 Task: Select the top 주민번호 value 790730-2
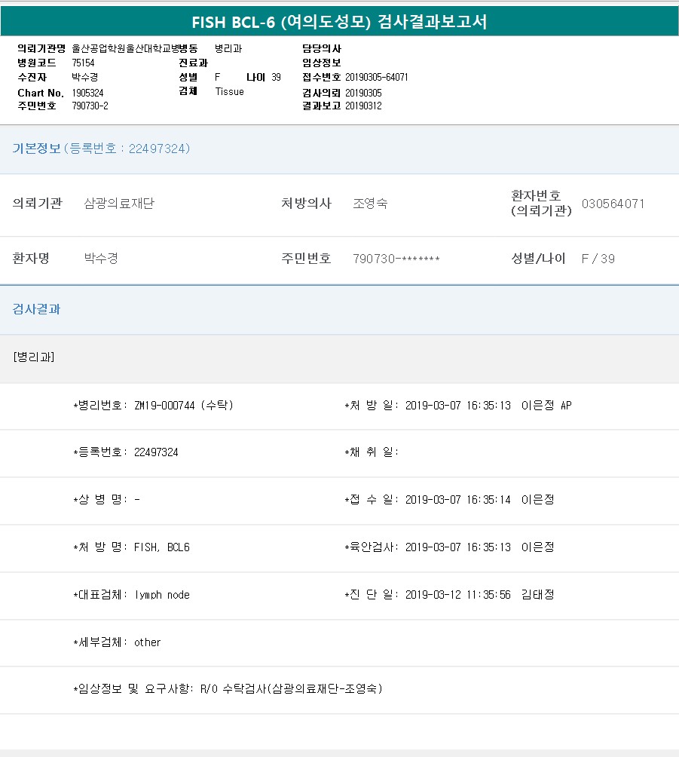pos(90,106)
